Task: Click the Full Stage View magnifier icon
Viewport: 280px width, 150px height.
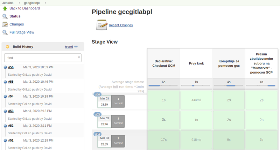Action: [x=5, y=32]
